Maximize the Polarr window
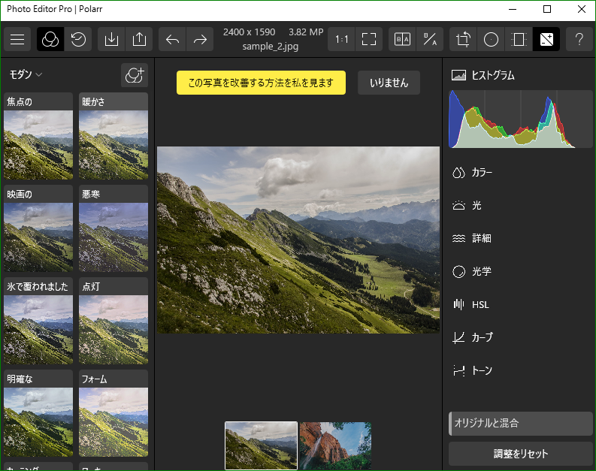 coord(547,9)
